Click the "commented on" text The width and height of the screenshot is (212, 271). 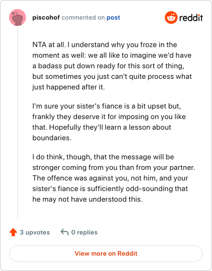point(83,17)
